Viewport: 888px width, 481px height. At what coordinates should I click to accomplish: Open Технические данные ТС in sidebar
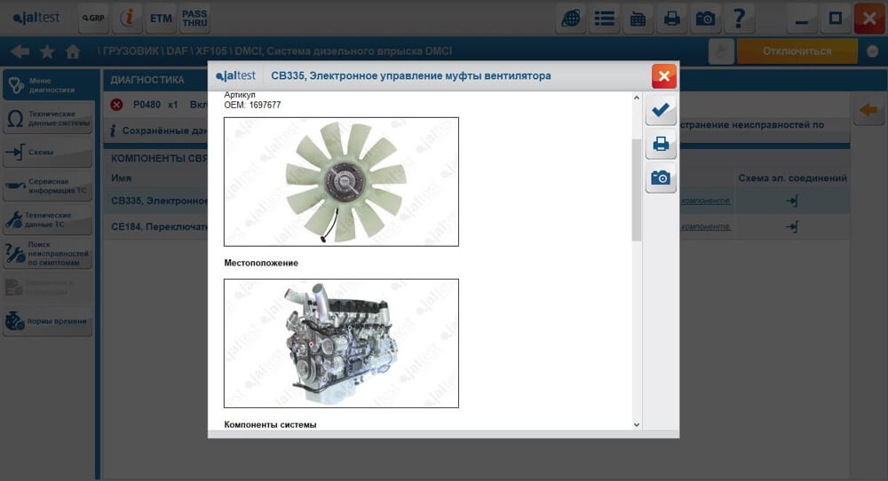point(48,219)
